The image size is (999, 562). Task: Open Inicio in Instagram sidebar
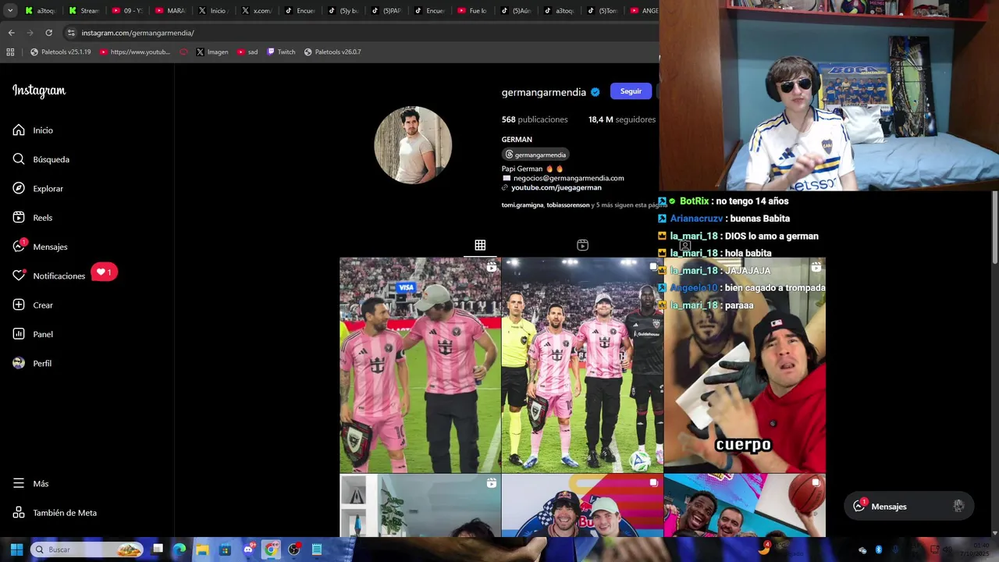33,130
